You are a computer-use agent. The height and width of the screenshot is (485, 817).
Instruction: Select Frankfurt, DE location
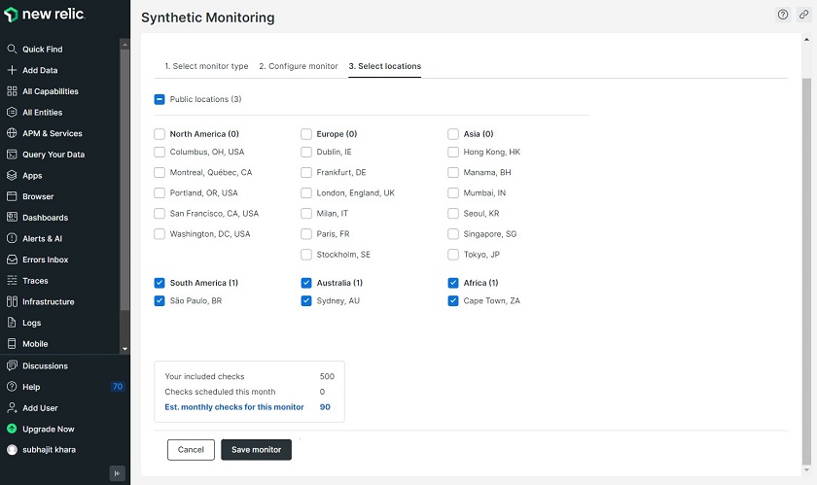click(306, 172)
